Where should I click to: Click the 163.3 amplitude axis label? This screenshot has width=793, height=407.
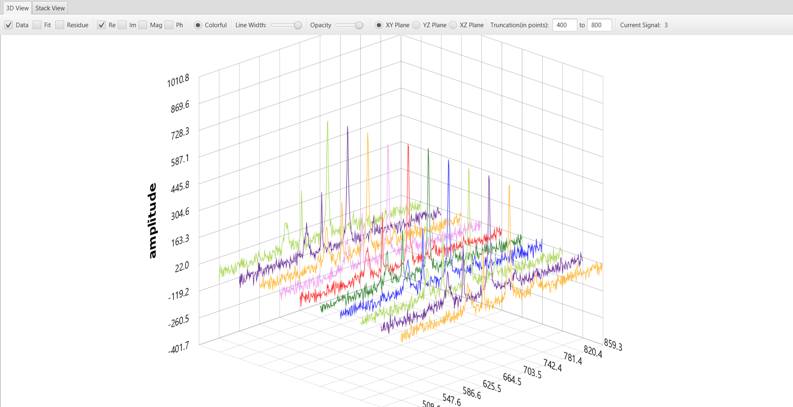pos(180,240)
